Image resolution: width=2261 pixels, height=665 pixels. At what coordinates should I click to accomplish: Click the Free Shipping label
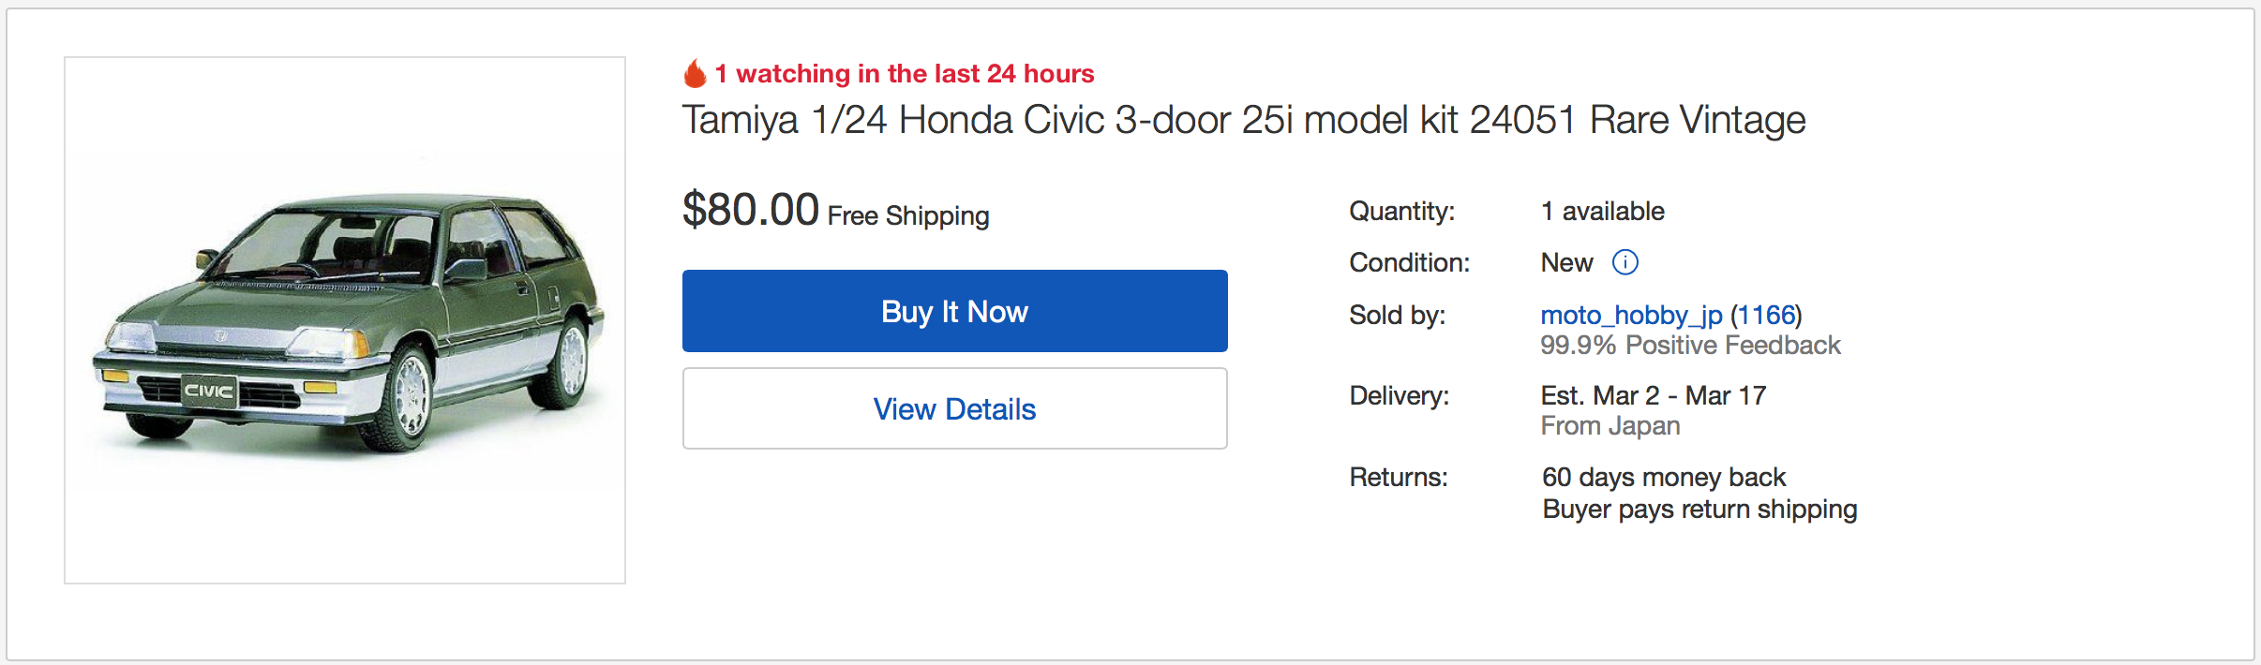908,216
